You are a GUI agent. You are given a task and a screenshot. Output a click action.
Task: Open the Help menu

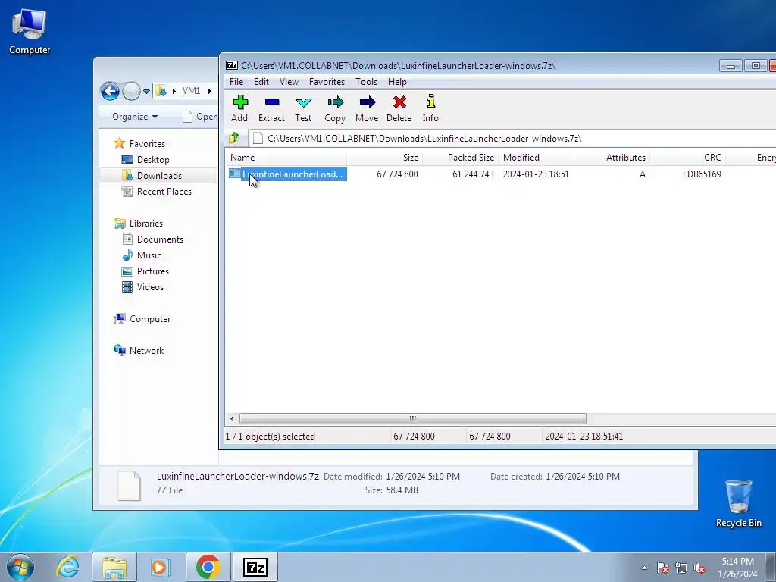pos(397,82)
